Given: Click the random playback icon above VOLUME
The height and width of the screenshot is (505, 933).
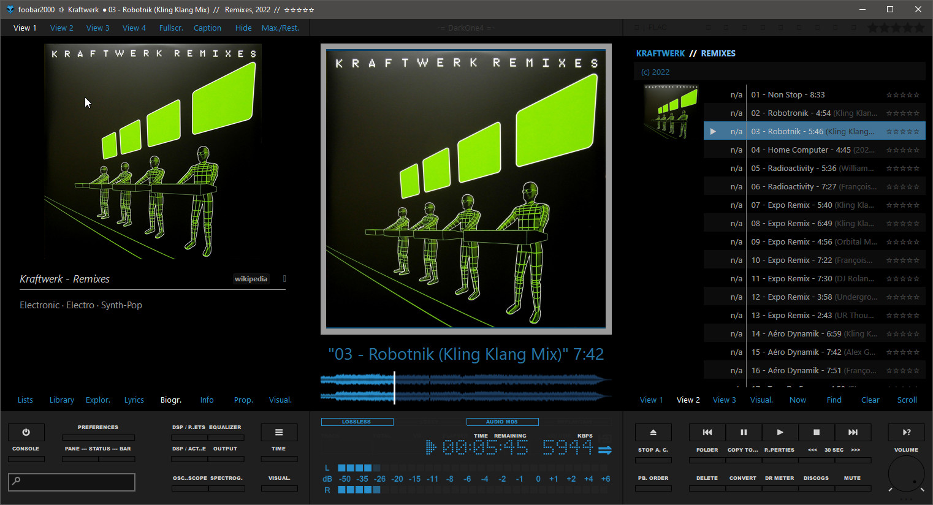Looking at the screenshot, I should pos(907,432).
